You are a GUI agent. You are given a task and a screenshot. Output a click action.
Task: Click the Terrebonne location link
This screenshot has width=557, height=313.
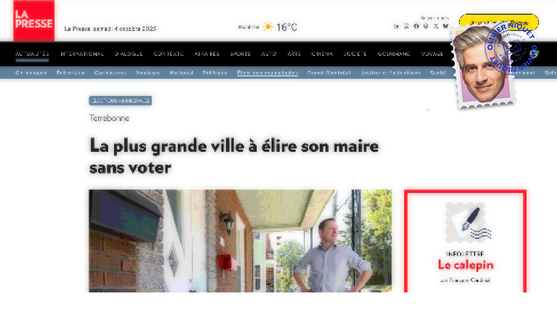(x=109, y=118)
